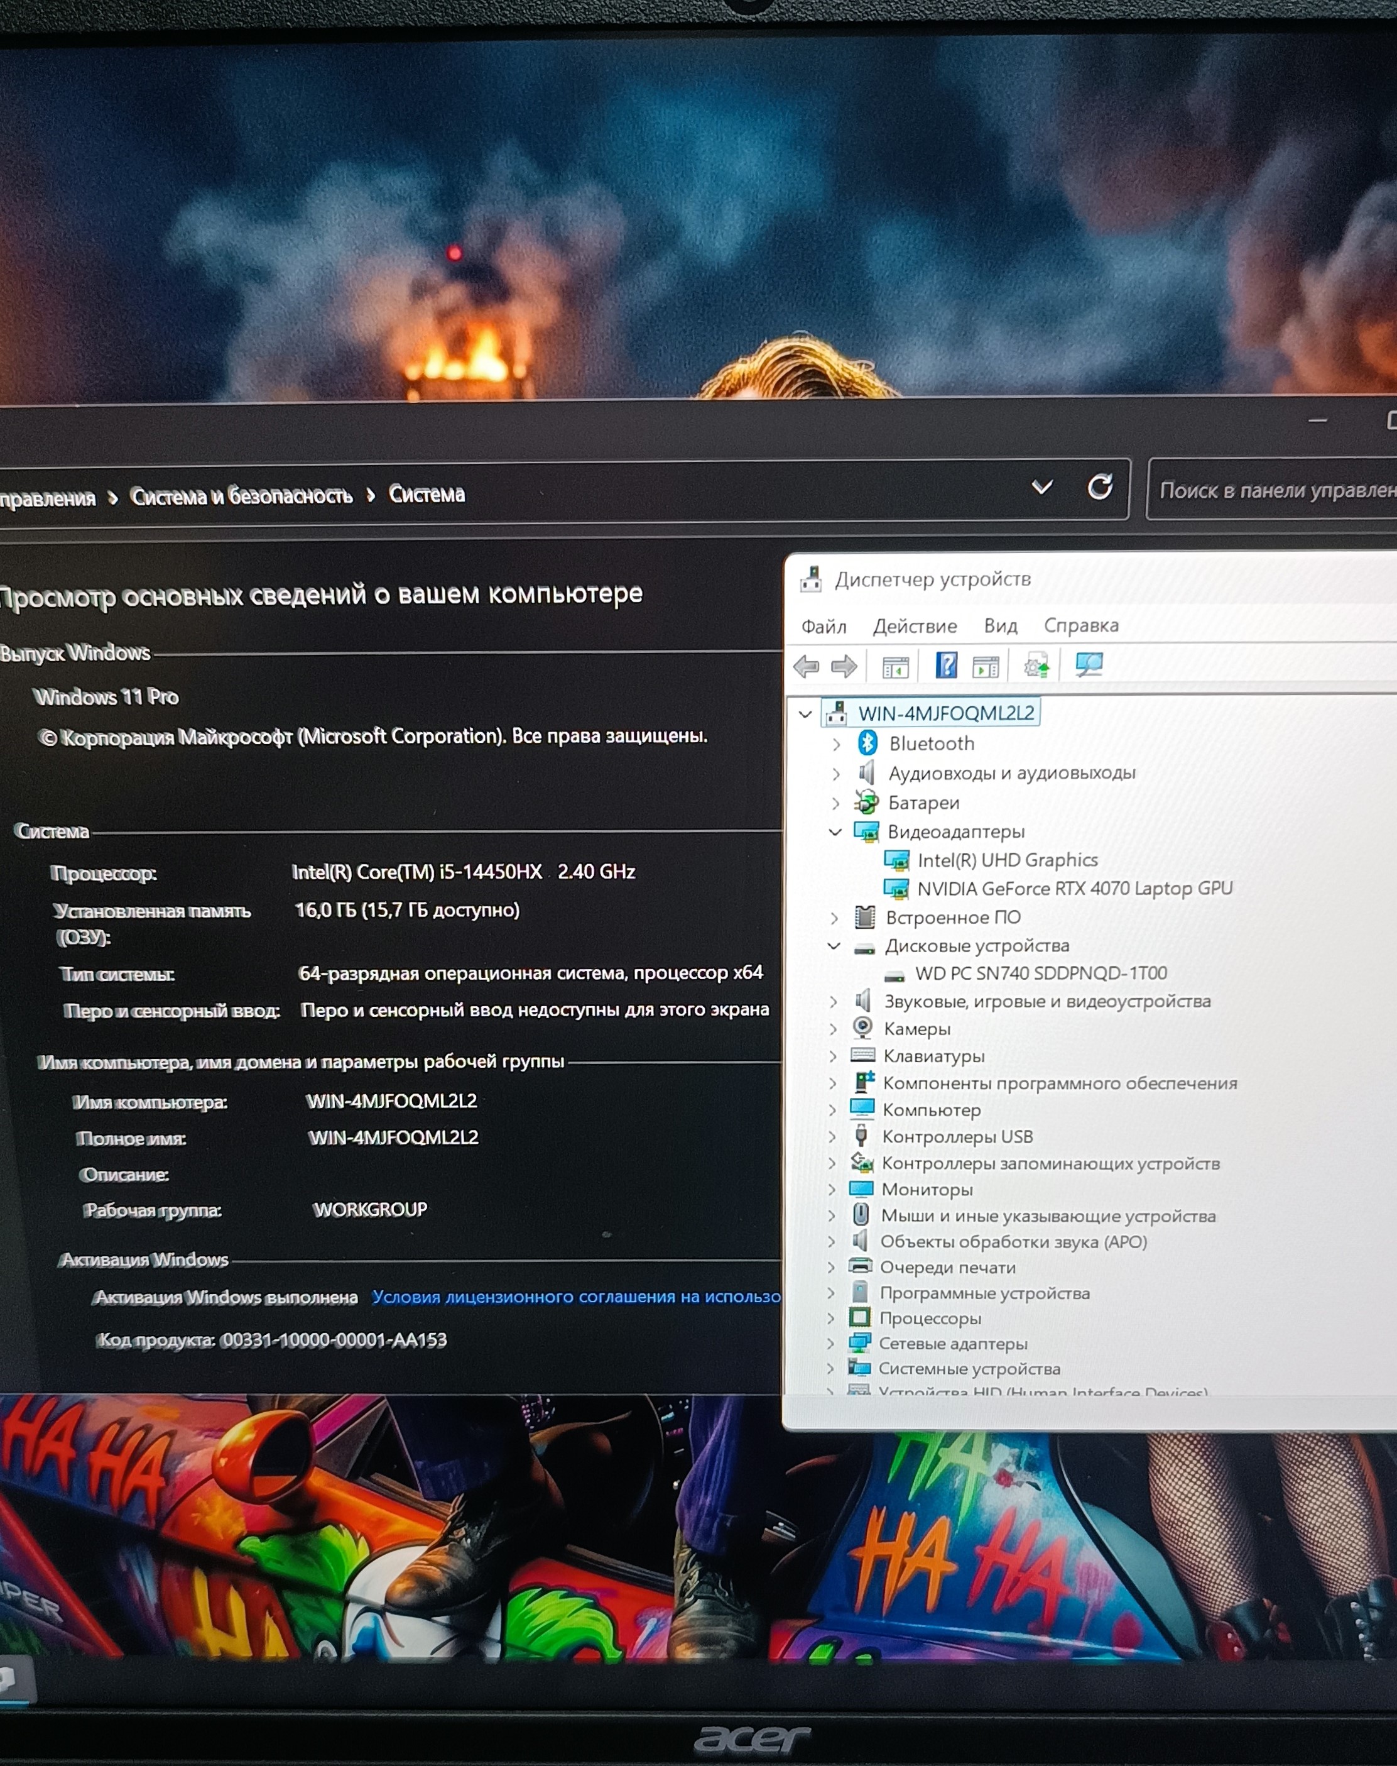Open the Справка menu

(1081, 625)
